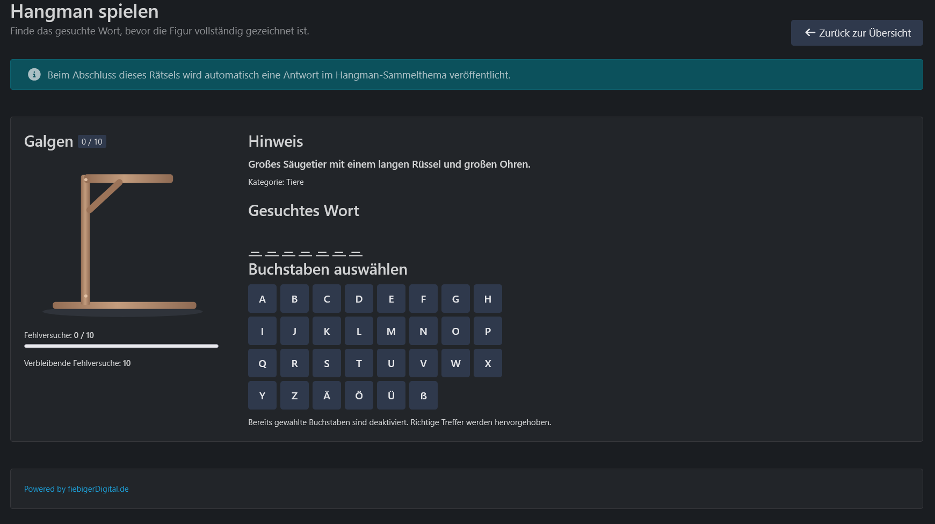
Task: Guess the letter W
Action: 455,363
